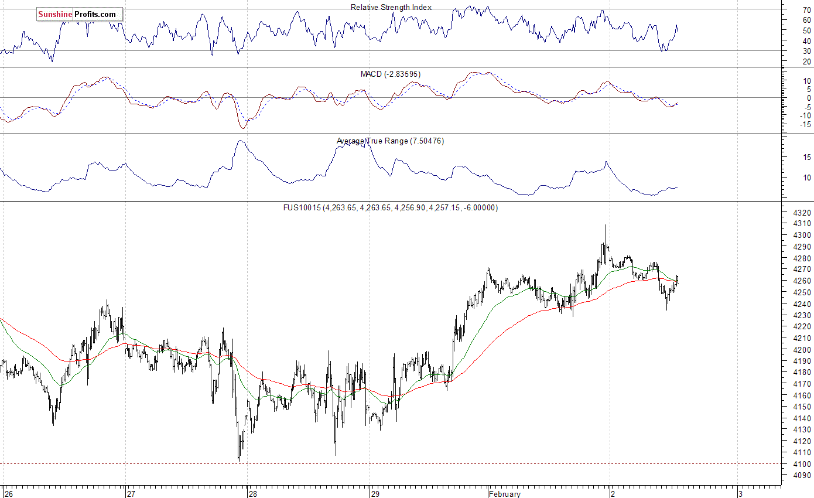Click the 0 value on MACD axis
Screen dimensions: 814x498
808,98
